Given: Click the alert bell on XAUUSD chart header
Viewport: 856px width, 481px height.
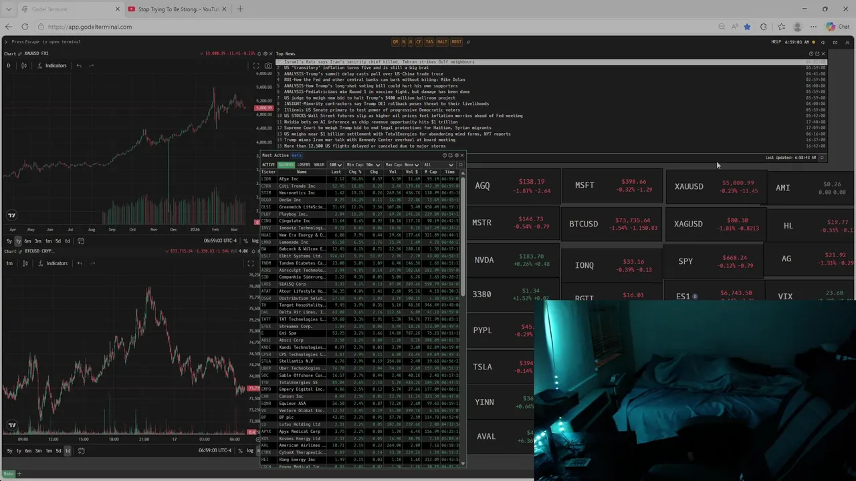Looking at the screenshot, I should click(x=259, y=53).
